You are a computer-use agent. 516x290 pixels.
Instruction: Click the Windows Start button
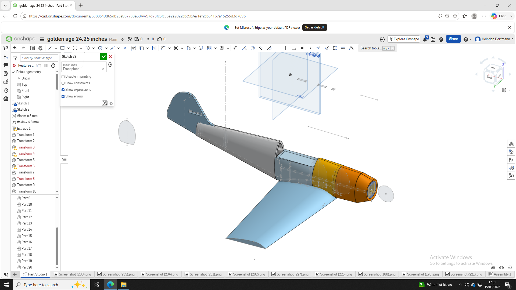click(x=6, y=285)
